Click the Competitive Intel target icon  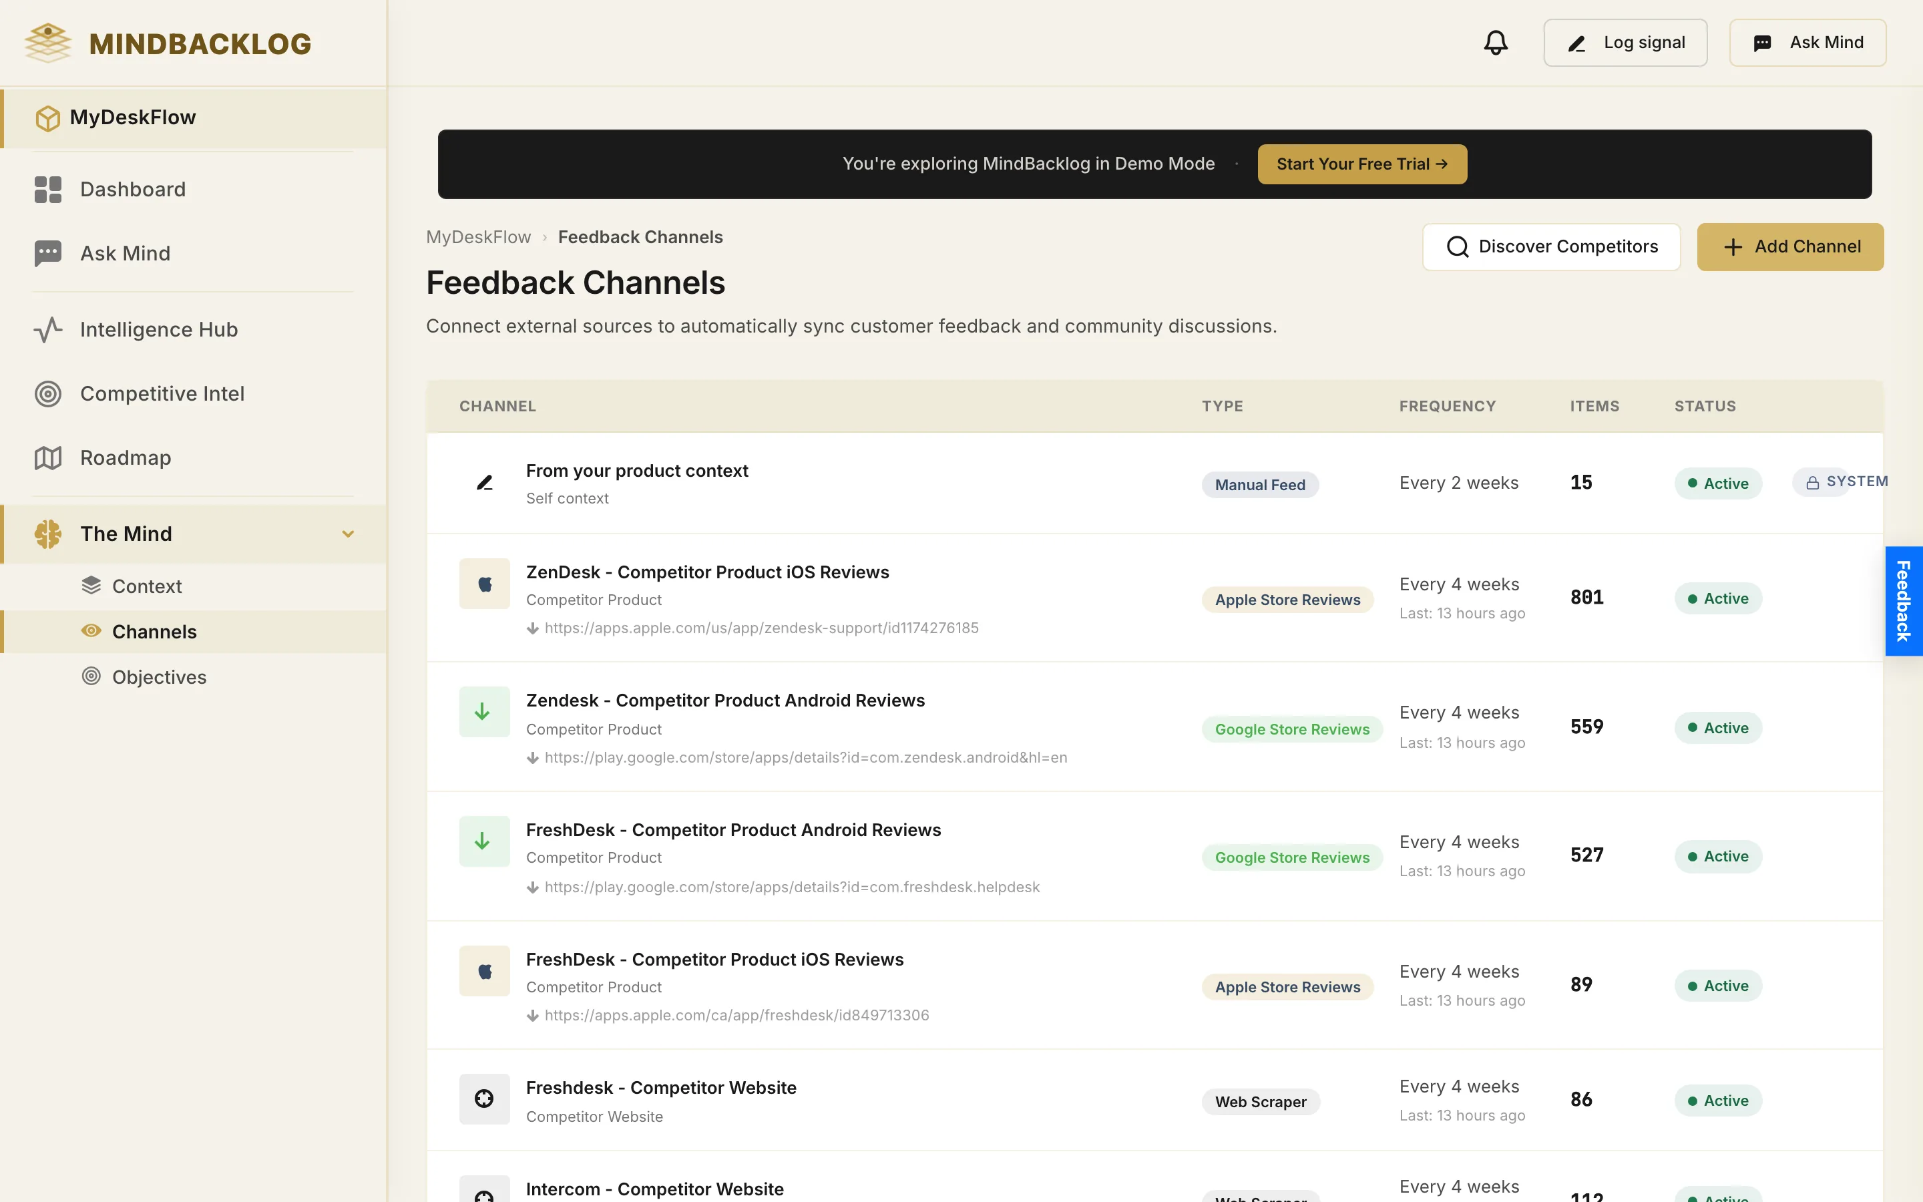point(47,393)
